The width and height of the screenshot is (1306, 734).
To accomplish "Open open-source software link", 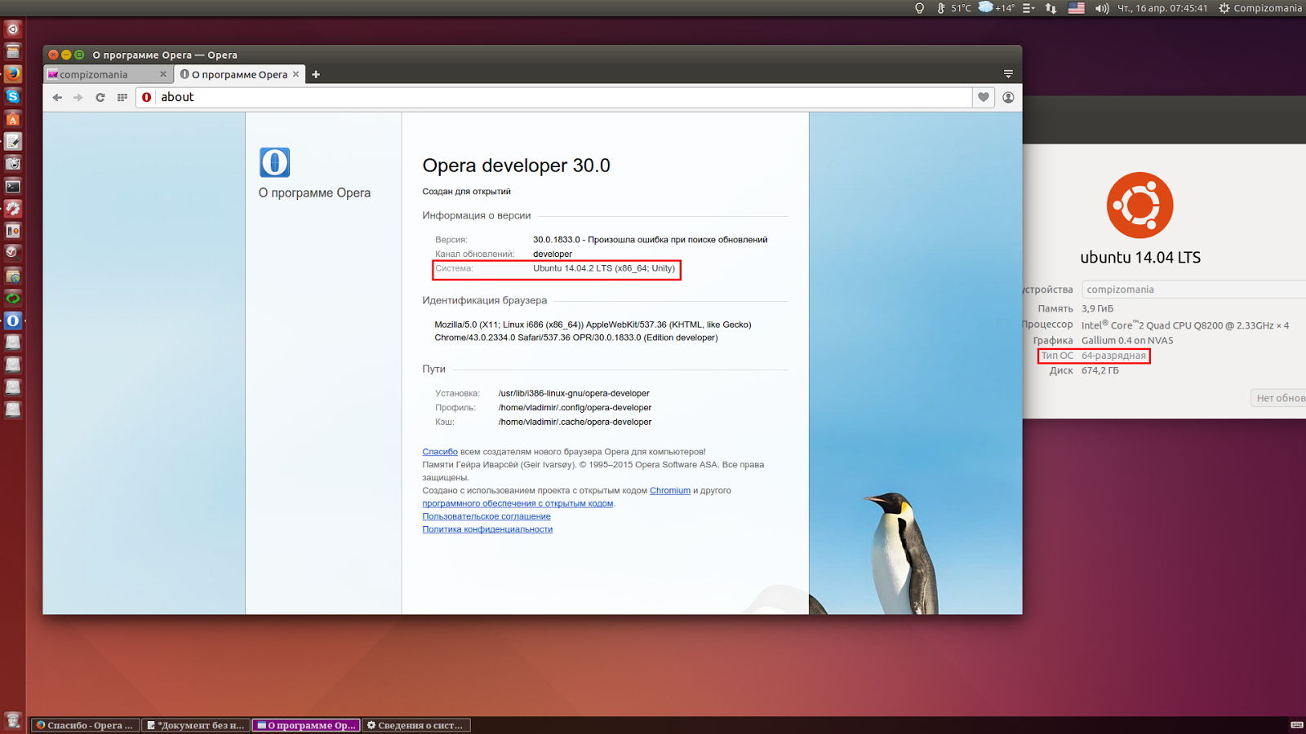I will tap(518, 504).
